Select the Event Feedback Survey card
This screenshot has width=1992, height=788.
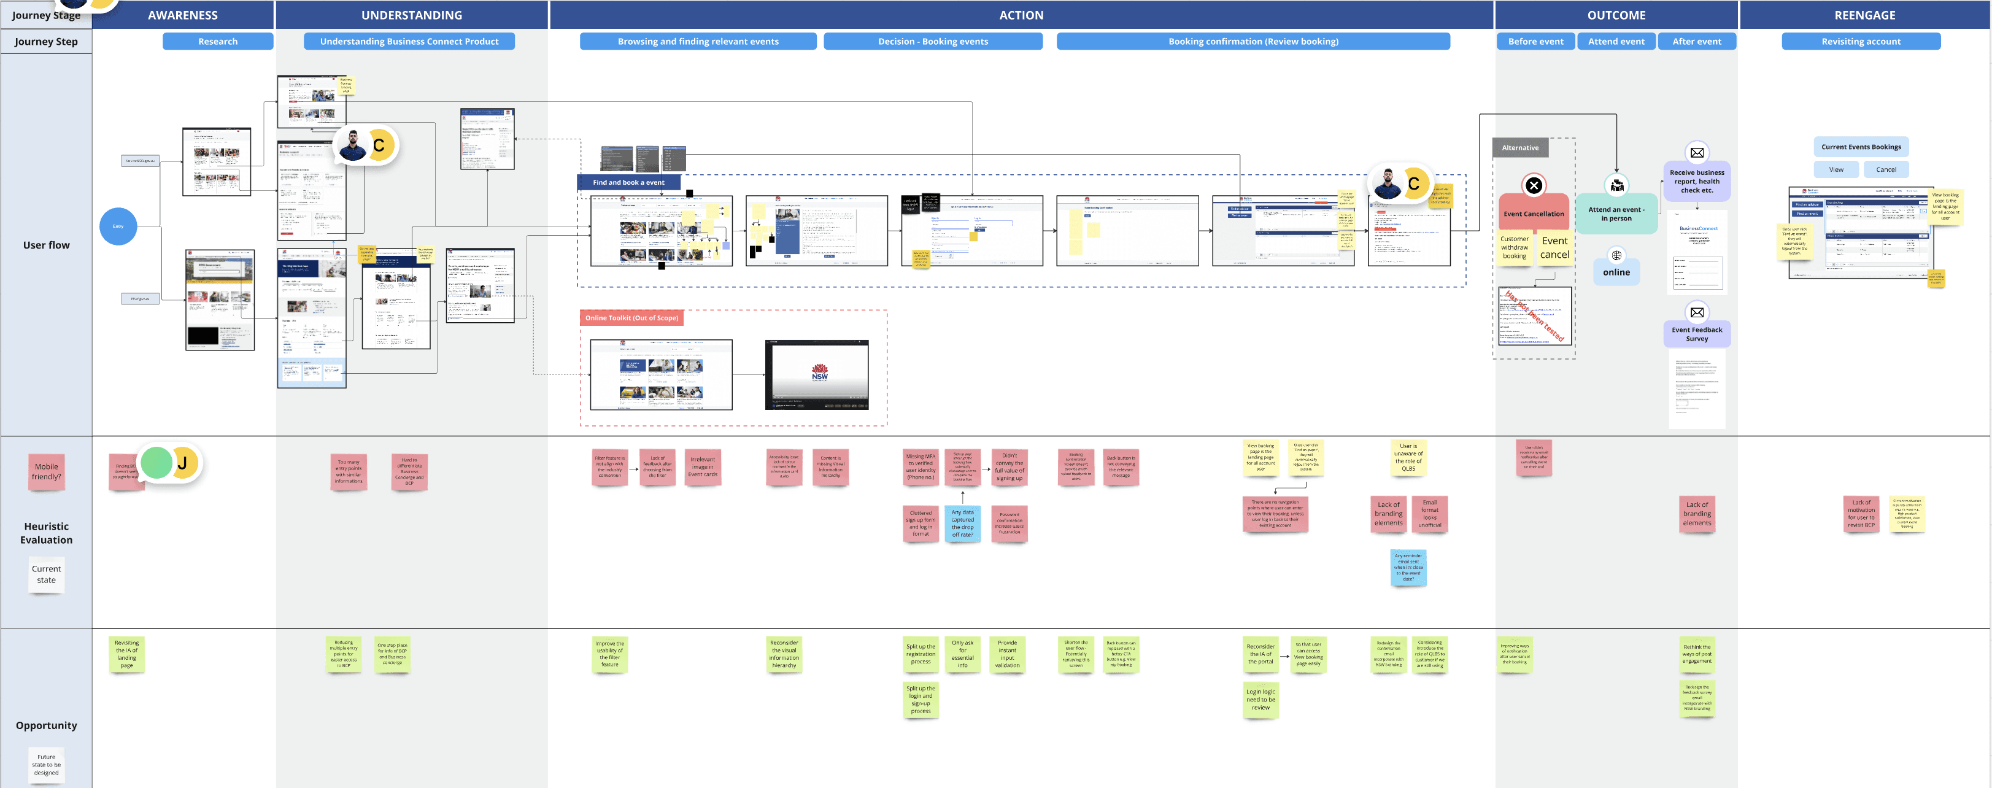click(1697, 334)
